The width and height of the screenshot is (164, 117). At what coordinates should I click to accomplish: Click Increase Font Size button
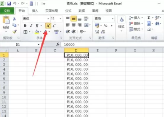[x=48, y=26]
